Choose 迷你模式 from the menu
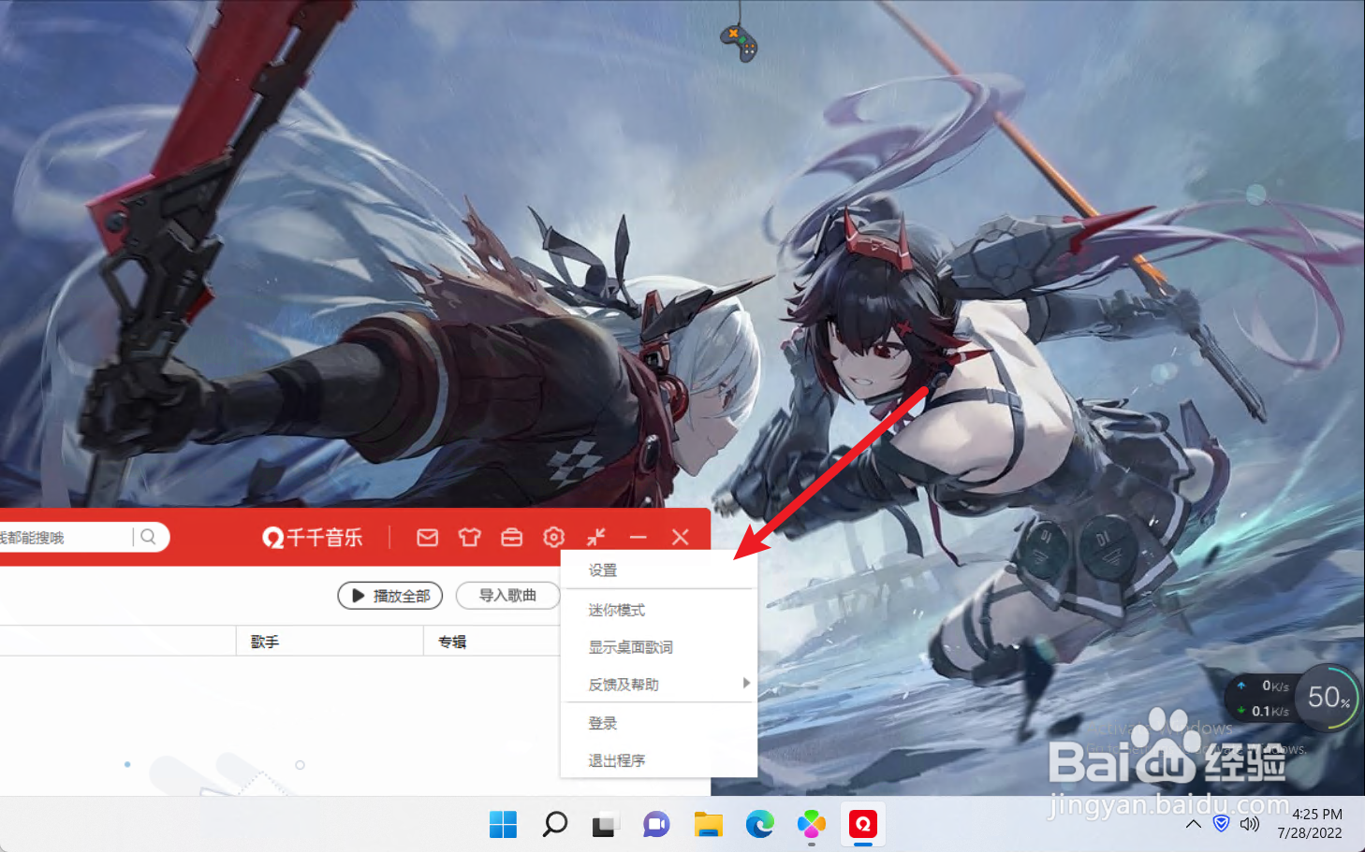This screenshot has height=852, width=1365. click(x=659, y=610)
